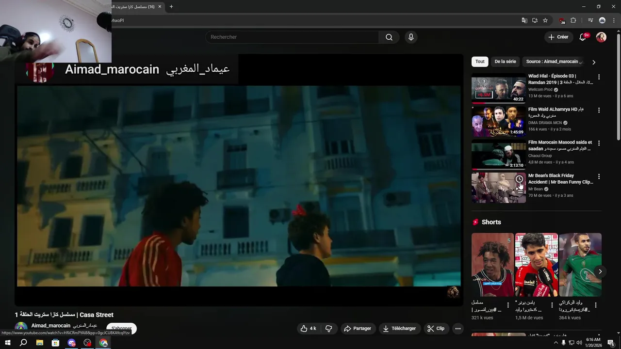This screenshot has height=349, width=621.
Task: Open a new browser tab
Action: point(171,7)
